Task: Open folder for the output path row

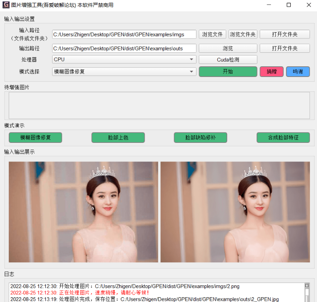Action: pyautogui.click(x=285, y=48)
